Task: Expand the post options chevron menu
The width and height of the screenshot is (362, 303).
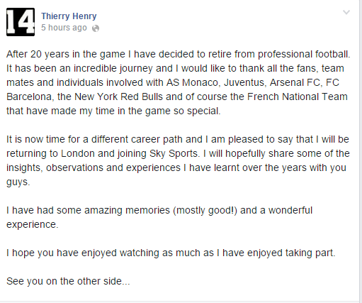Action: pos(346,12)
